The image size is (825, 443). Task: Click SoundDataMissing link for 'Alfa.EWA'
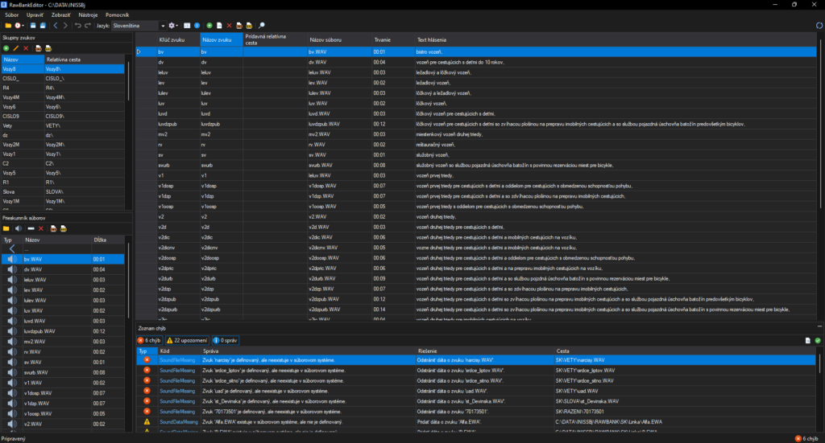pos(179,422)
